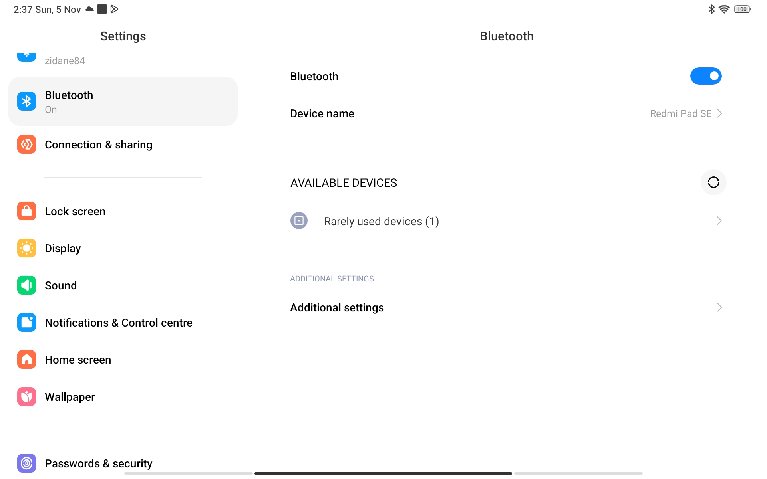Click the yellow Display sun icon
Screen dimensions: 767x479
point(26,248)
